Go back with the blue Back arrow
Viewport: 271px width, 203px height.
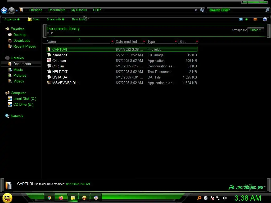pyautogui.click(x=4, y=10)
